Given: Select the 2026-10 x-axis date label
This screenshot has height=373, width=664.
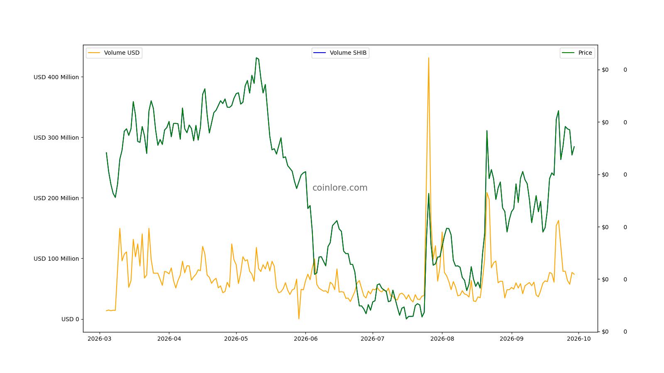Looking at the screenshot, I should click(x=579, y=338).
